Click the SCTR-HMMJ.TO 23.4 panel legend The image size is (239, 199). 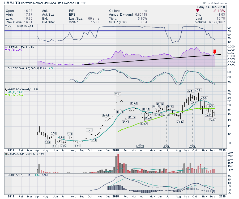tap(19, 26)
